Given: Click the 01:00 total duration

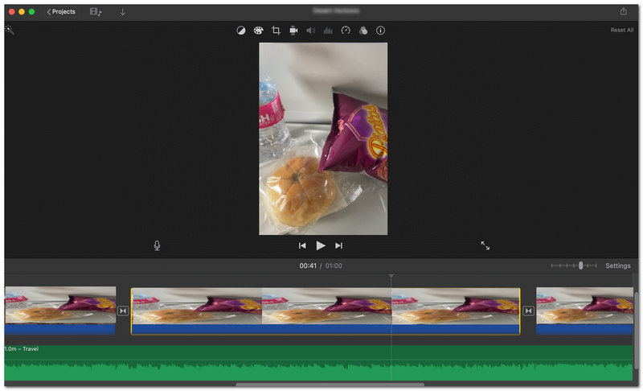Looking at the screenshot, I should [334, 265].
